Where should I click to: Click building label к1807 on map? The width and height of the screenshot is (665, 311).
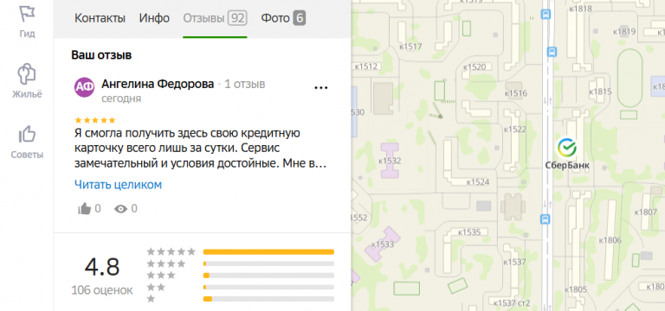click(645, 212)
